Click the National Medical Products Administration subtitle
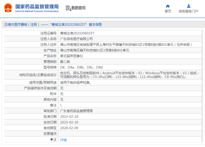This screenshot has width=205, height=147. tap(37, 11)
